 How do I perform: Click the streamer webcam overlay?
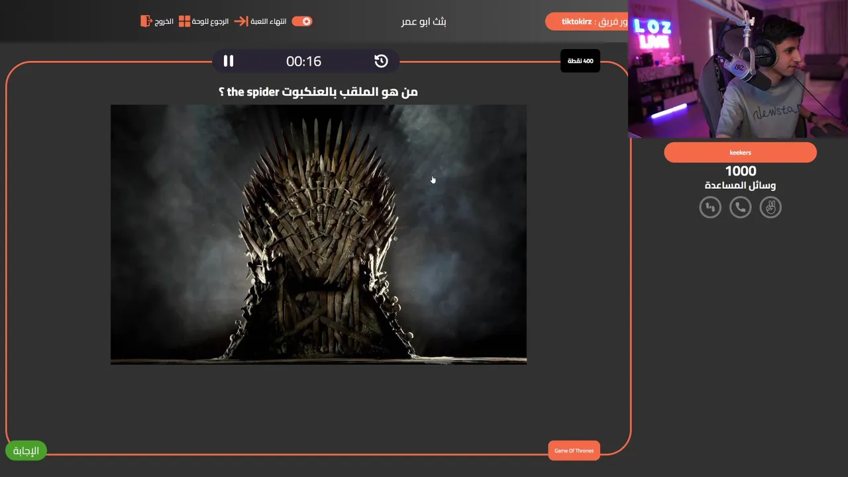tap(738, 69)
